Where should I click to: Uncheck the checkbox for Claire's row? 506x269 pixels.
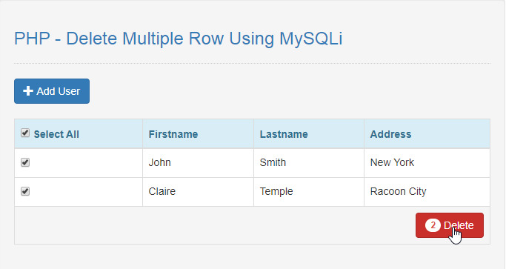[25, 191]
